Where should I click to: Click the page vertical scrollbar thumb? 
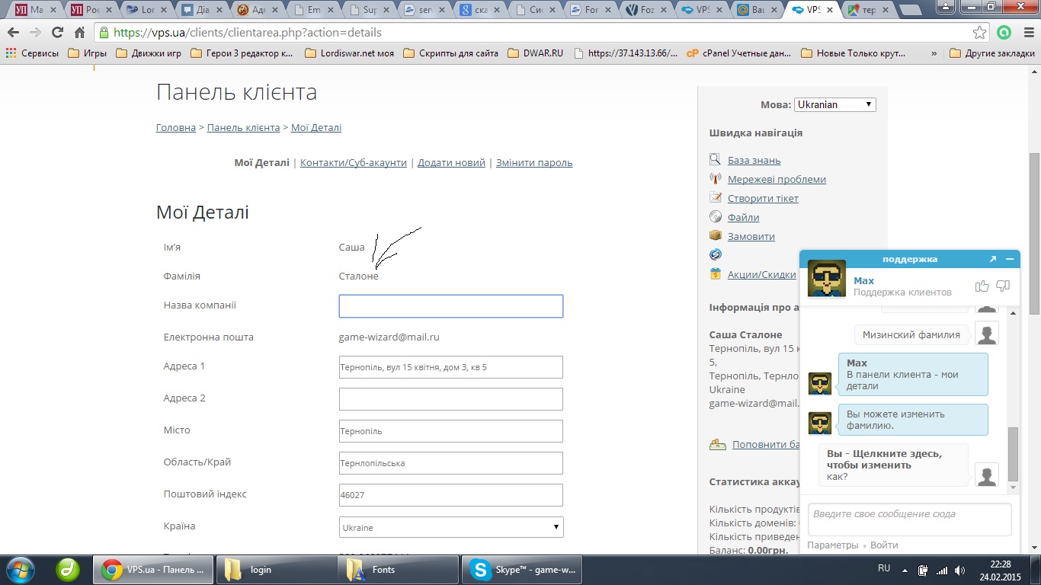tap(1034, 233)
